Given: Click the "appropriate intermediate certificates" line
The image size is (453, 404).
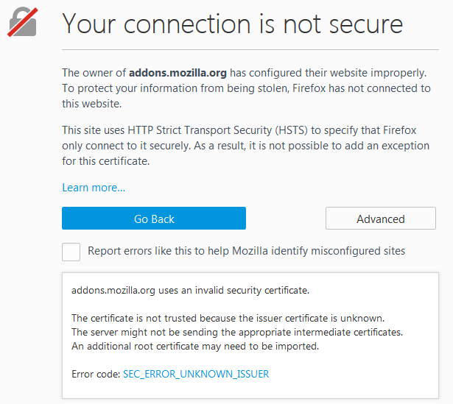Looking at the screenshot, I should 237,332.
